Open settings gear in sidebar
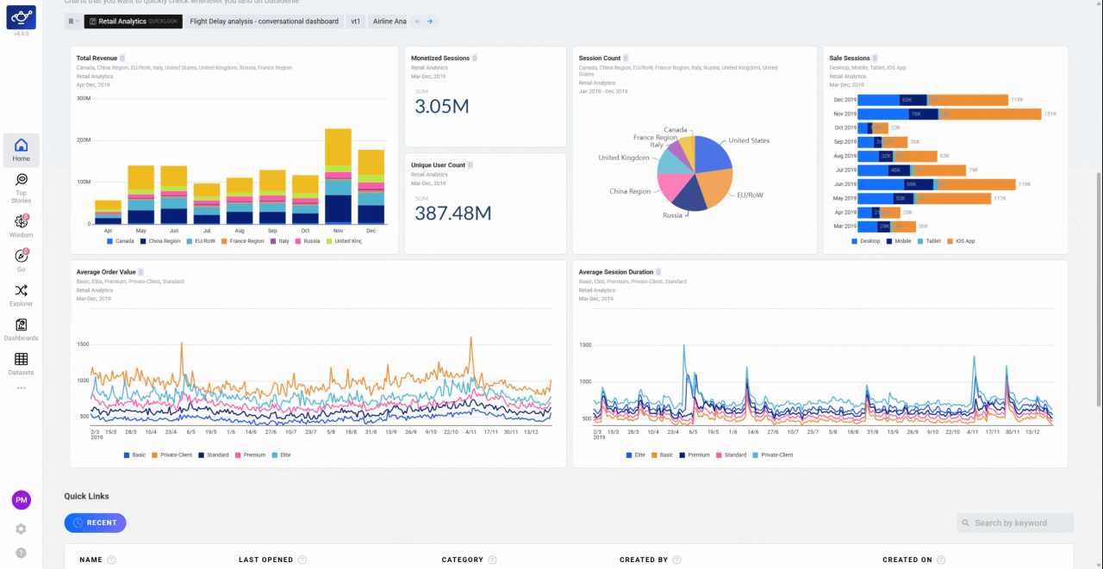The height and width of the screenshot is (569, 1103). (x=21, y=529)
